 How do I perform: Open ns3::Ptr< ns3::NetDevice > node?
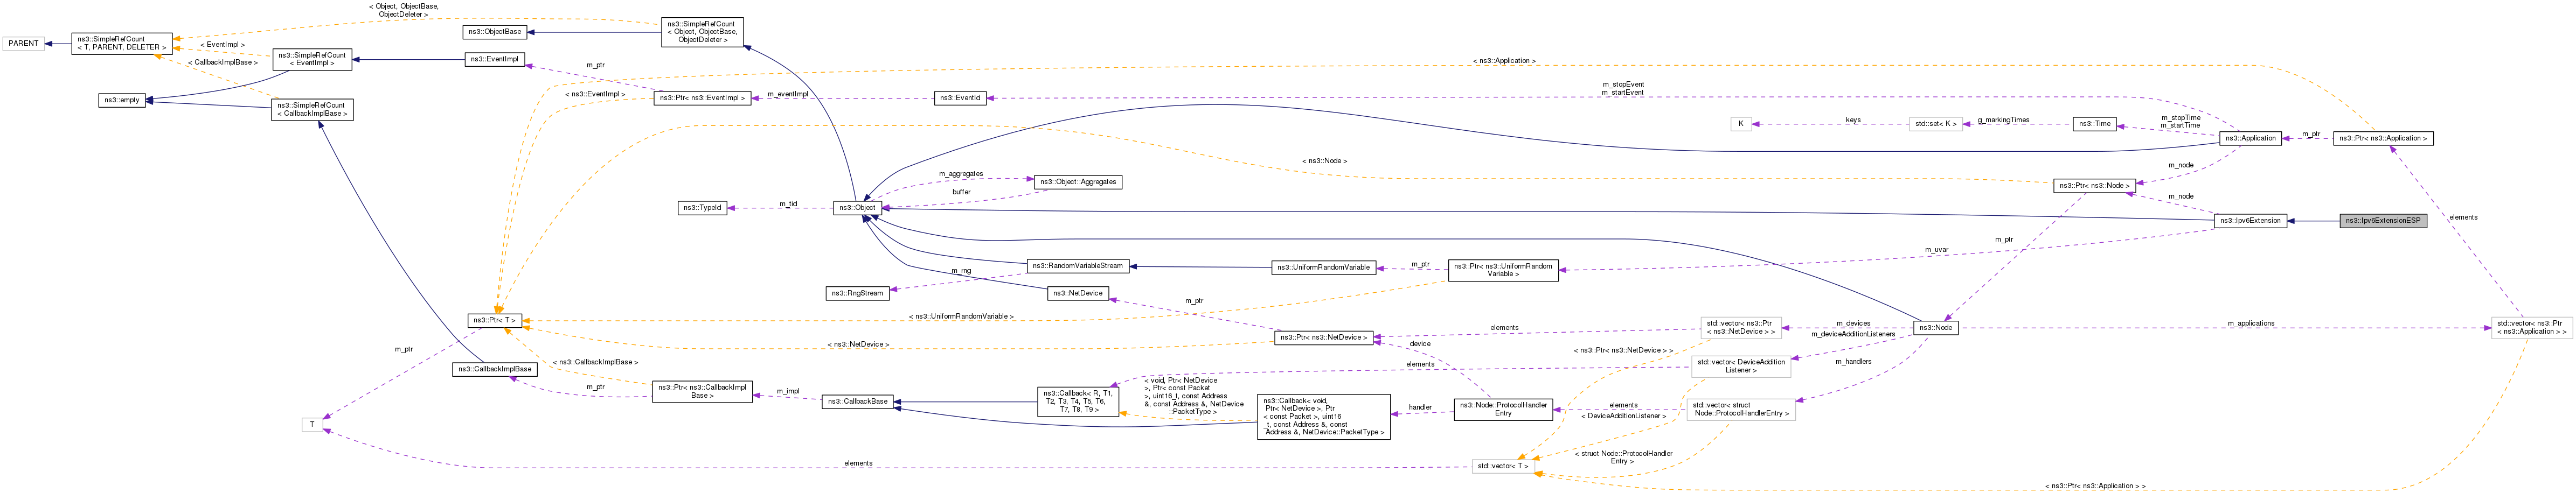[1323, 337]
